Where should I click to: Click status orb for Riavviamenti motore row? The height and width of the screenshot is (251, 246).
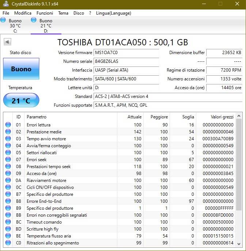click(8, 180)
